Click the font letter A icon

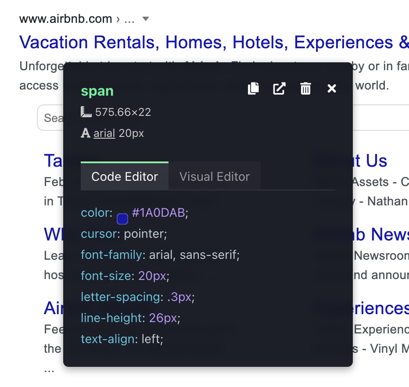pyautogui.click(x=85, y=133)
